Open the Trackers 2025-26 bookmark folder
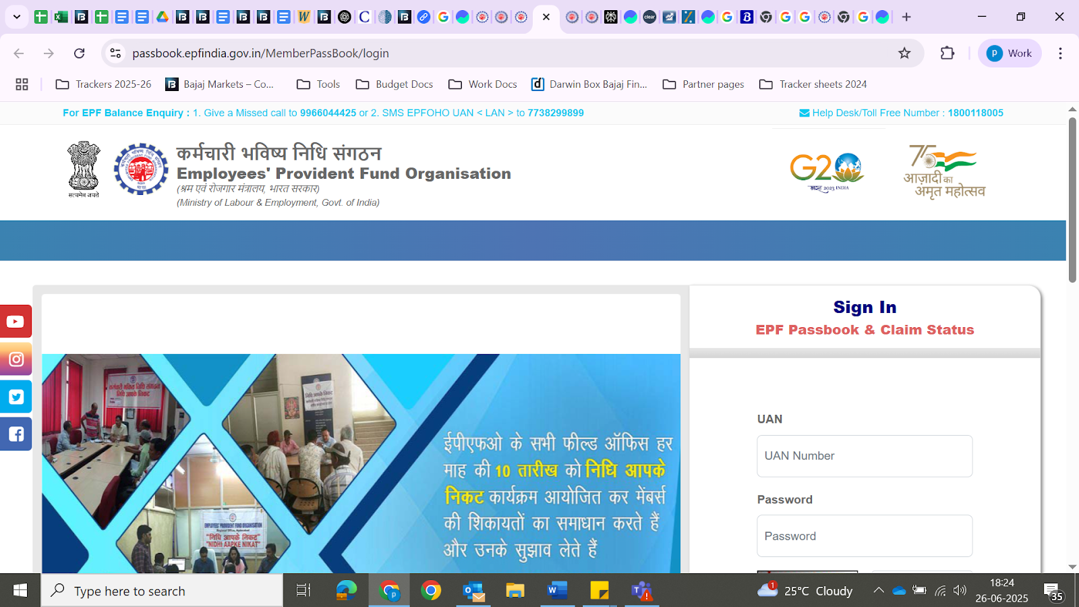 (104, 84)
